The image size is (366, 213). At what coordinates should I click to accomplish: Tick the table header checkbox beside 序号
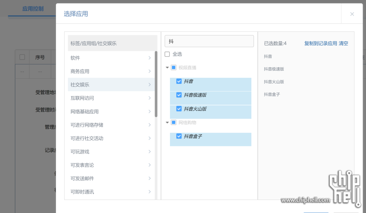point(22,57)
